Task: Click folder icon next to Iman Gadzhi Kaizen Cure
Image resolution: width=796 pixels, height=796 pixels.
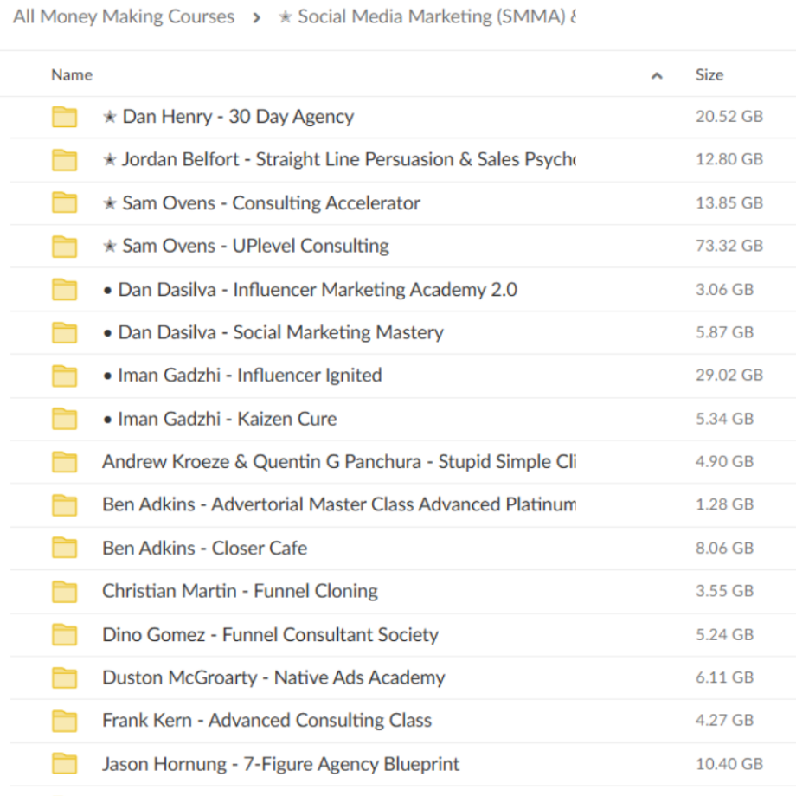Action: coord(64,419)
